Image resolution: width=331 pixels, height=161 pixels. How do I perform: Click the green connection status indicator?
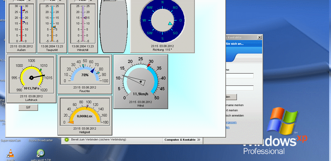(x=66, y=140)
